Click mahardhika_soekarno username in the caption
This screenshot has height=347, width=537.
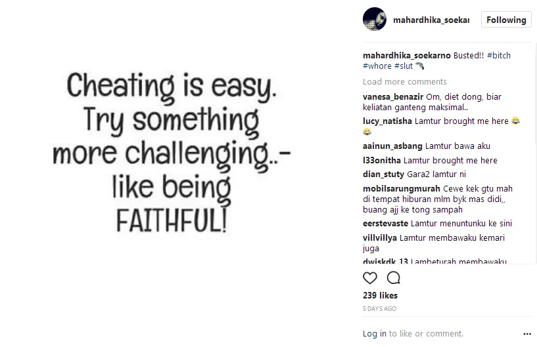[x=406, y=56]
